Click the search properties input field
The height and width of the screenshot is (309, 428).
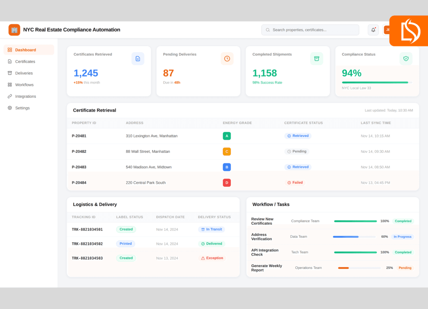point(310,30)
